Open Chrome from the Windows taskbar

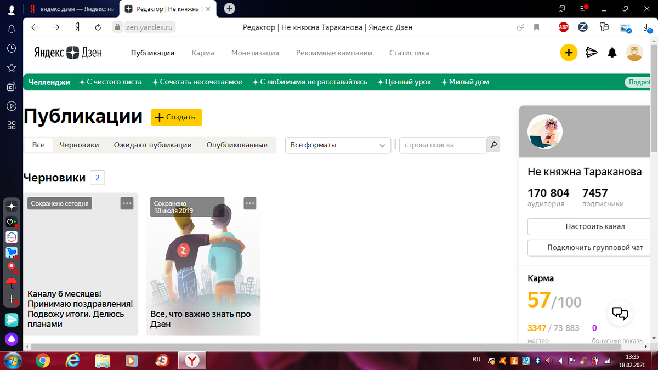[x=43, y=360]
